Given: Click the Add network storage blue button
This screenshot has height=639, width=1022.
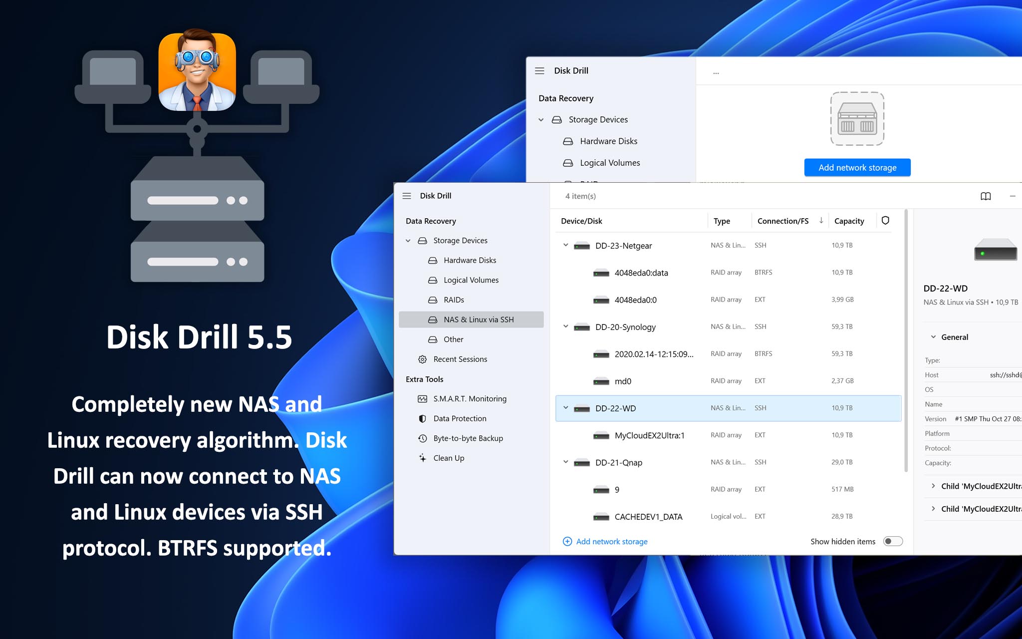Looking at the screenshot, I should pyautogui.click(x=857, y=167).
